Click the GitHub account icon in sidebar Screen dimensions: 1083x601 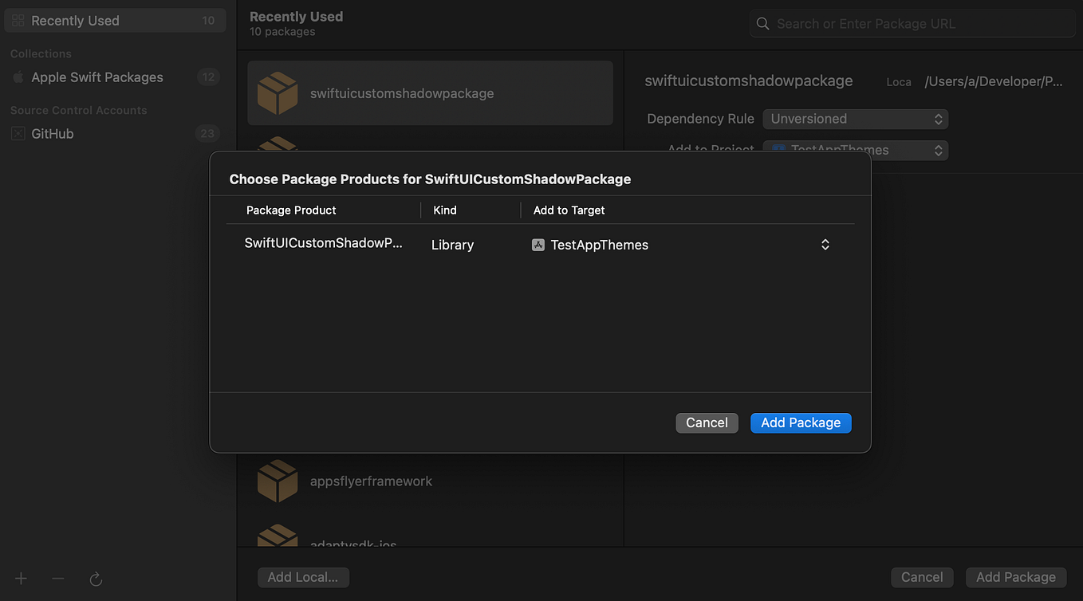[18, 134]
